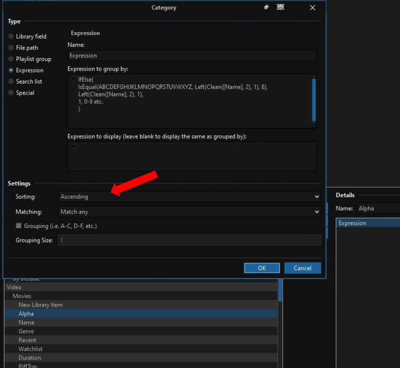The height and width of the screenshot is (368, 400).
Task: Select the Playlist group radio option
Action: coord(29,59)
